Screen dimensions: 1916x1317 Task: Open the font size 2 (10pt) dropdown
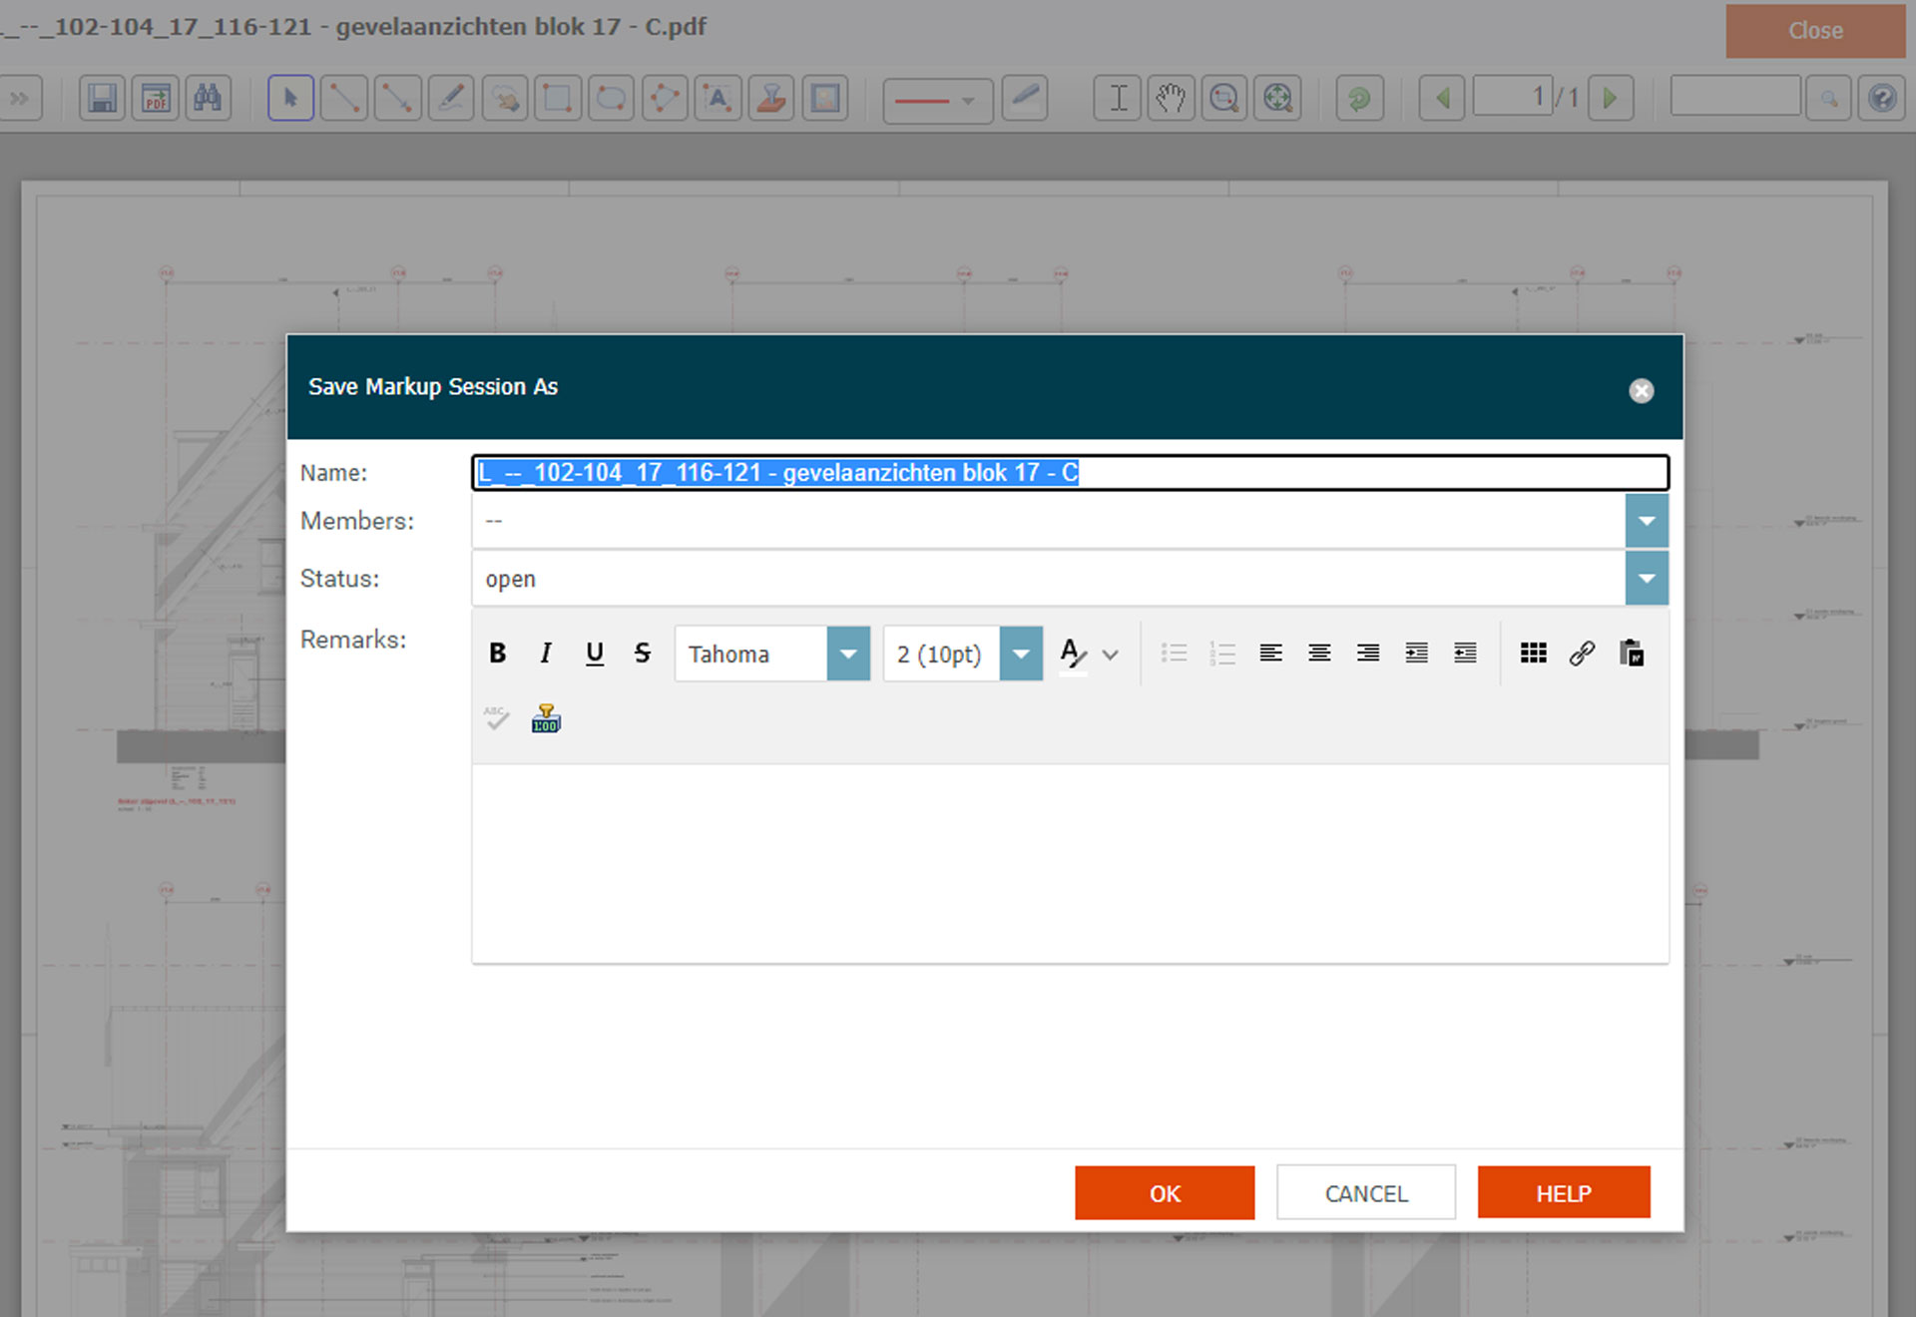pyautogui.click(x=1021, y=655)
